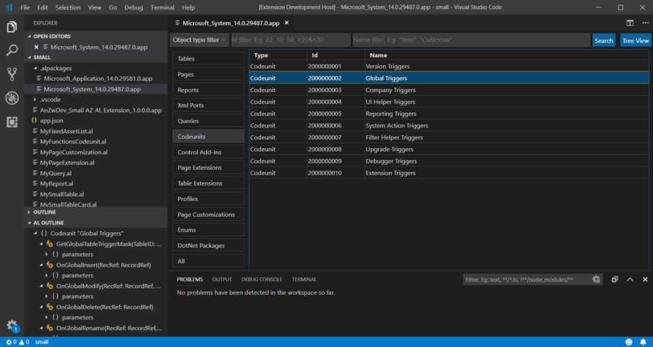Viewport: 653px width, 347px height.
Task: Open the Extensions view
Action: pos(12,122)
